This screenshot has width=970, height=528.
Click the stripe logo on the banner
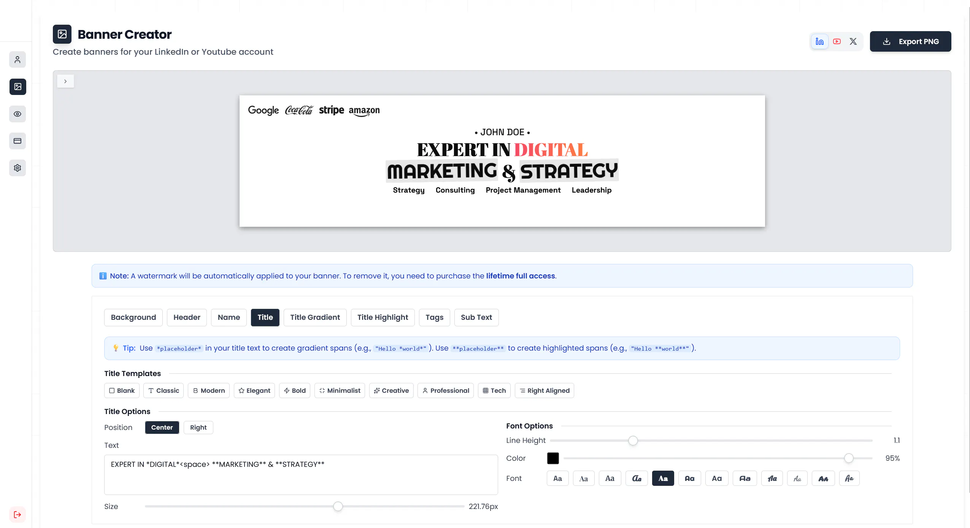pos(331,110)
